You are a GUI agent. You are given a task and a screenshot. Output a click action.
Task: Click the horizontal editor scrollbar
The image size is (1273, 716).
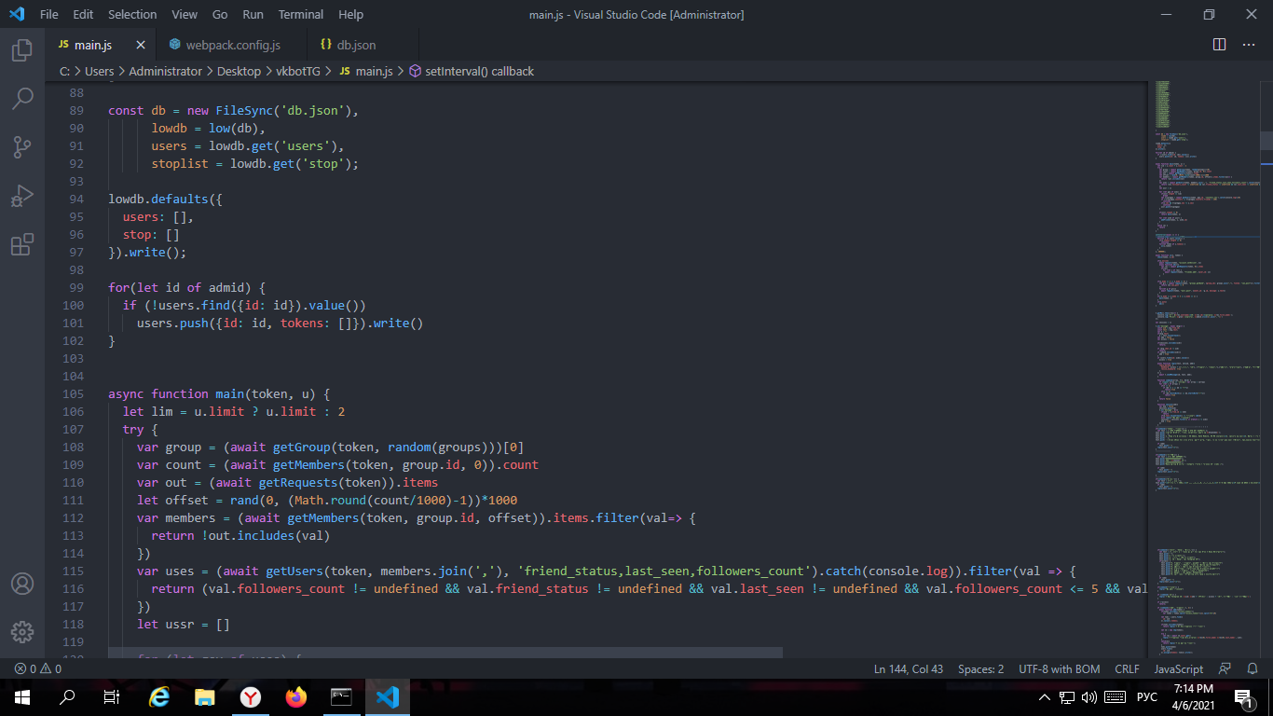coord(445,653)
